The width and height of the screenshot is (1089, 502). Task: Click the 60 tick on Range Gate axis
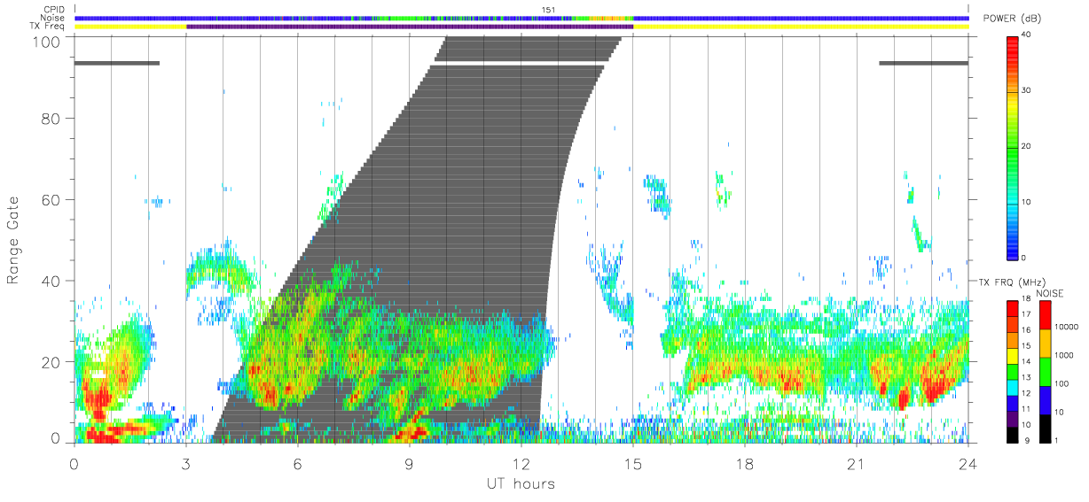click(51, 199)
